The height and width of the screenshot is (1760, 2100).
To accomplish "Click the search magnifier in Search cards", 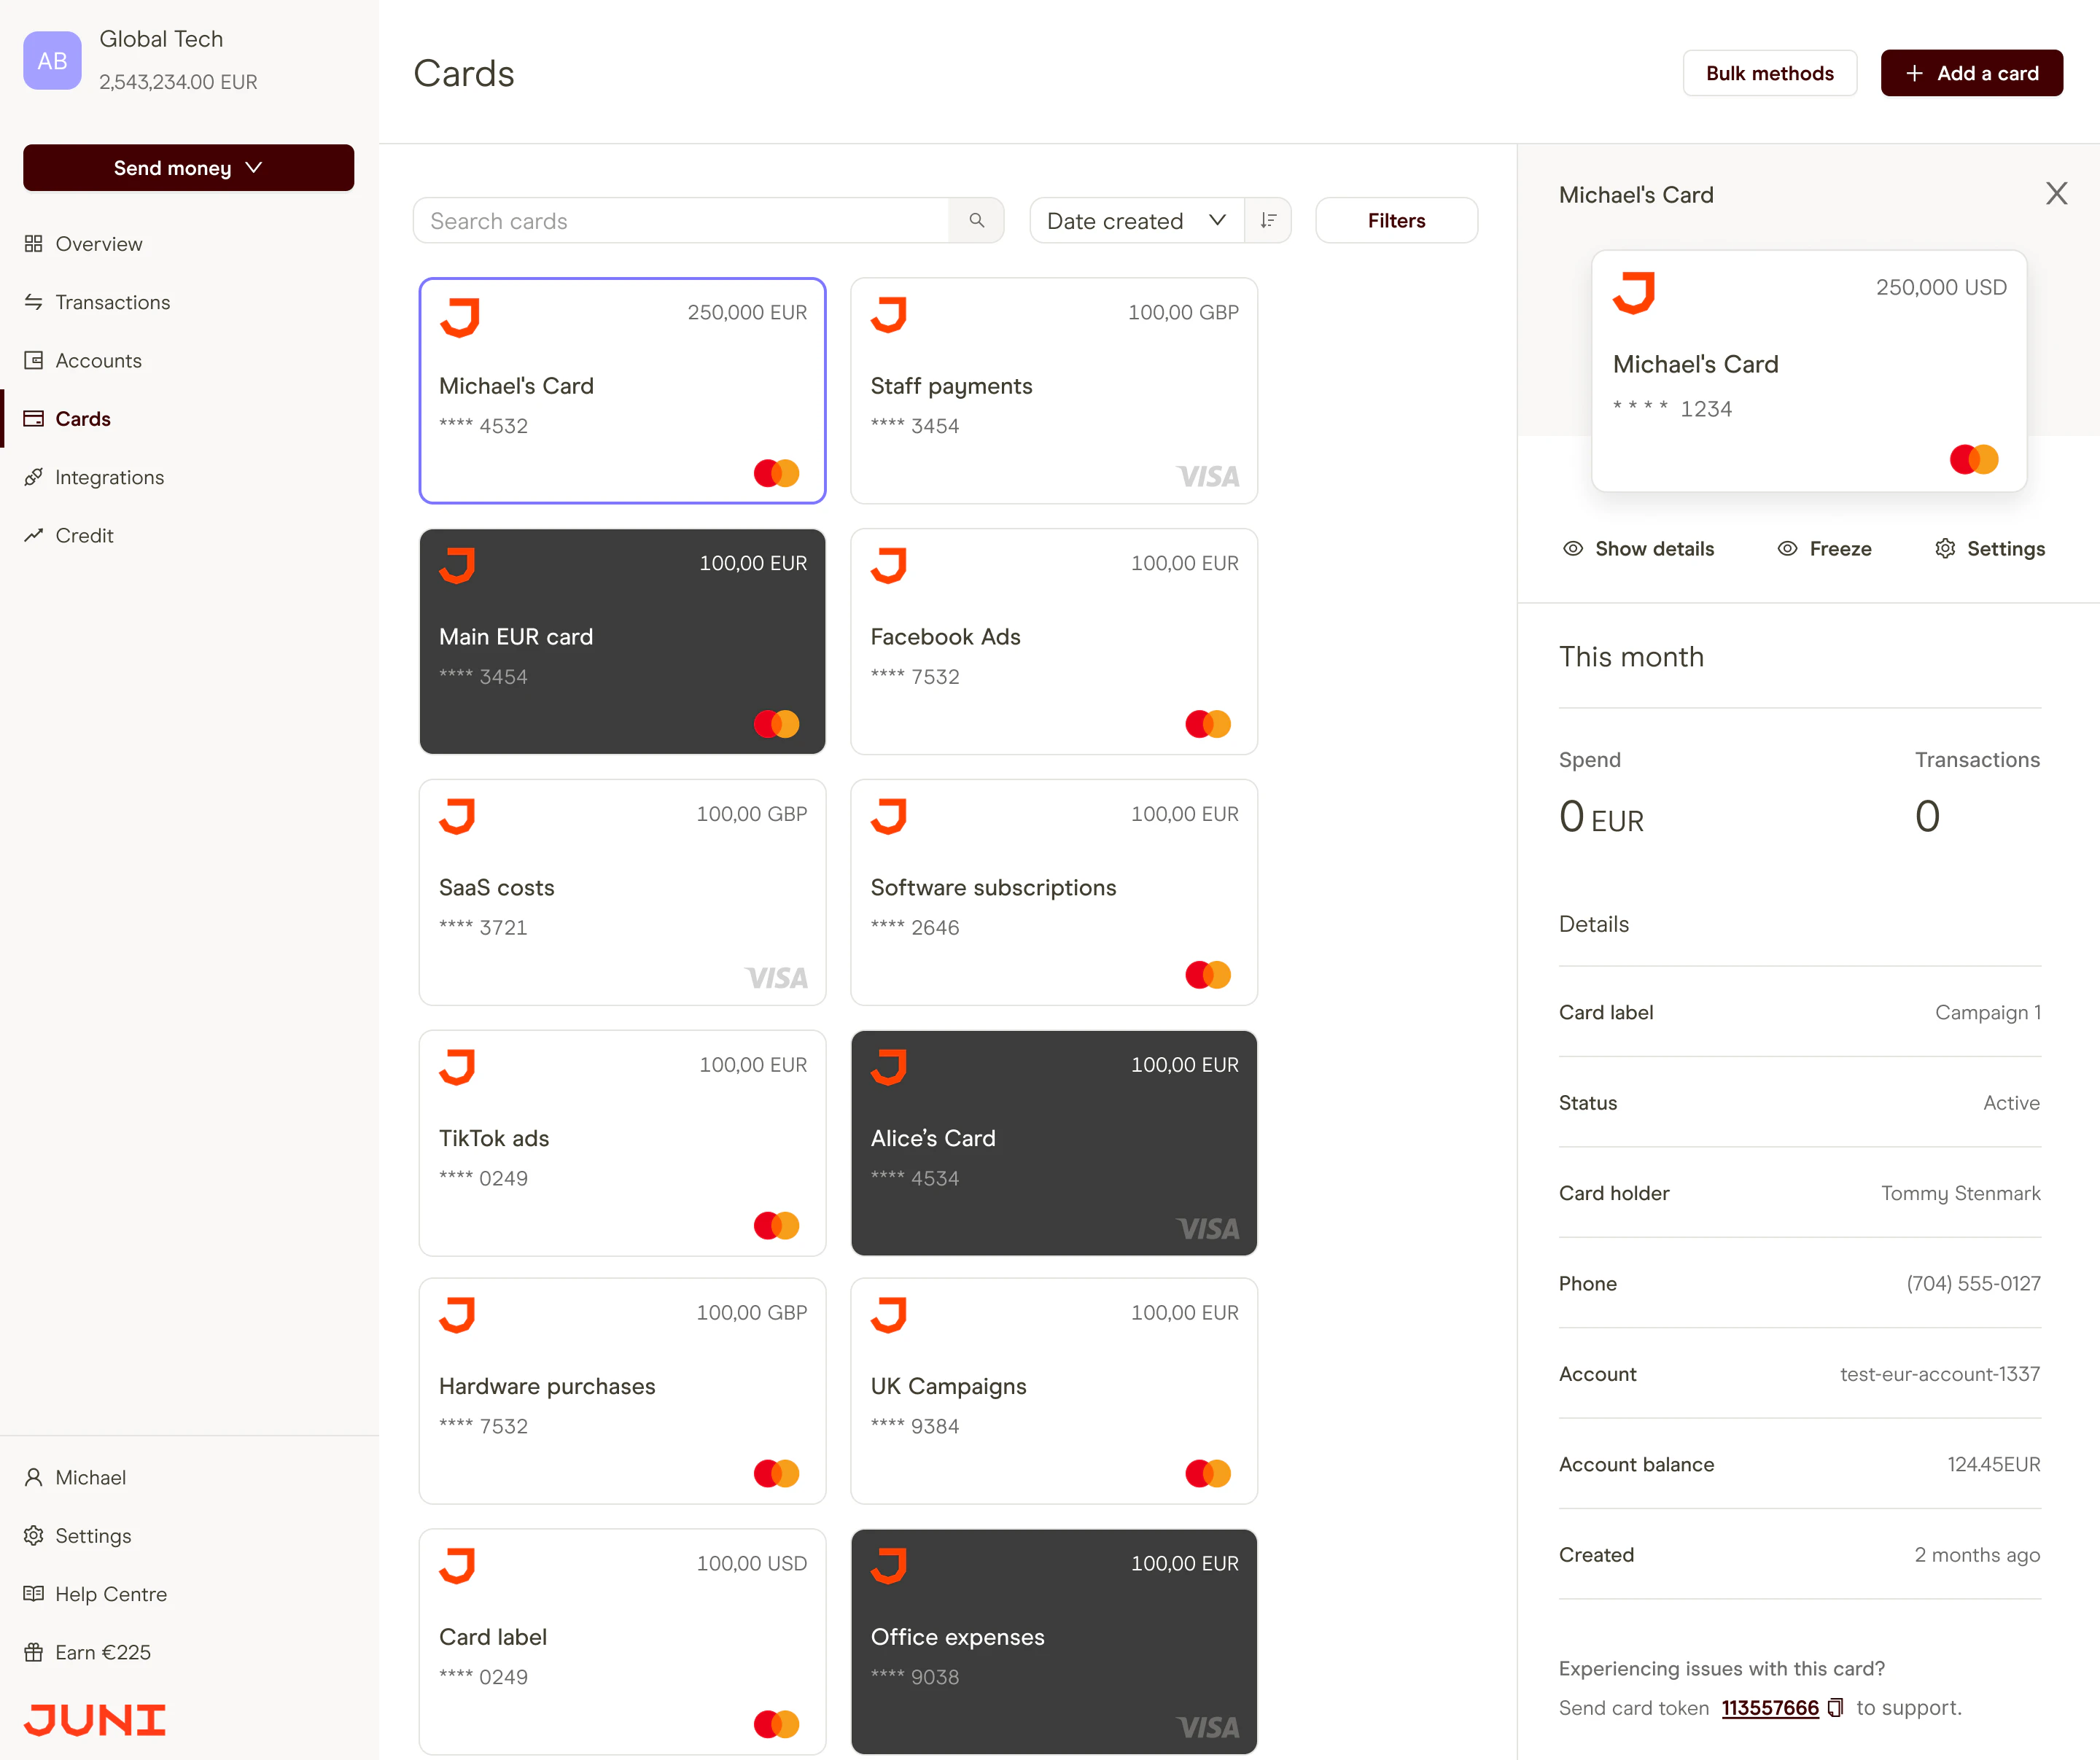I will click(976, 220).
